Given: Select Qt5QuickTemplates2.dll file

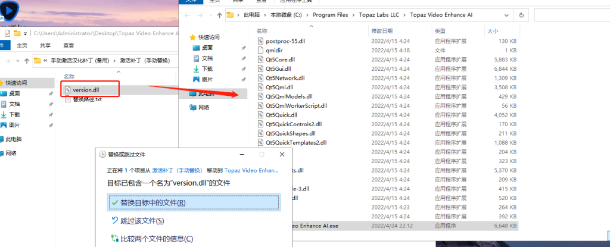Looking at the screenshot, I should click(292, 142).
